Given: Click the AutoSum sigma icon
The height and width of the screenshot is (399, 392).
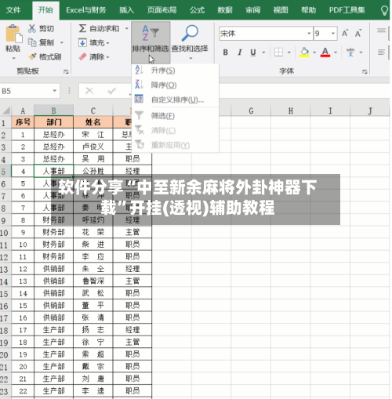Looking at the screenshot, I should pos(82,28).
